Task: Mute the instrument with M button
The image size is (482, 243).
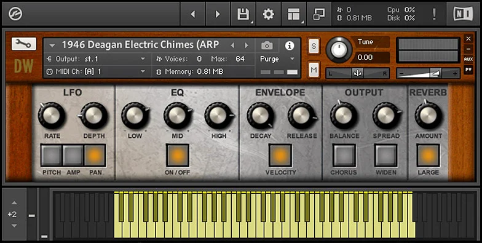Action: pos(314,70)
